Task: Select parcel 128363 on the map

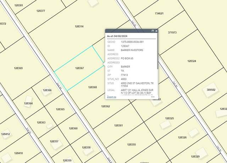Action: 41,123
